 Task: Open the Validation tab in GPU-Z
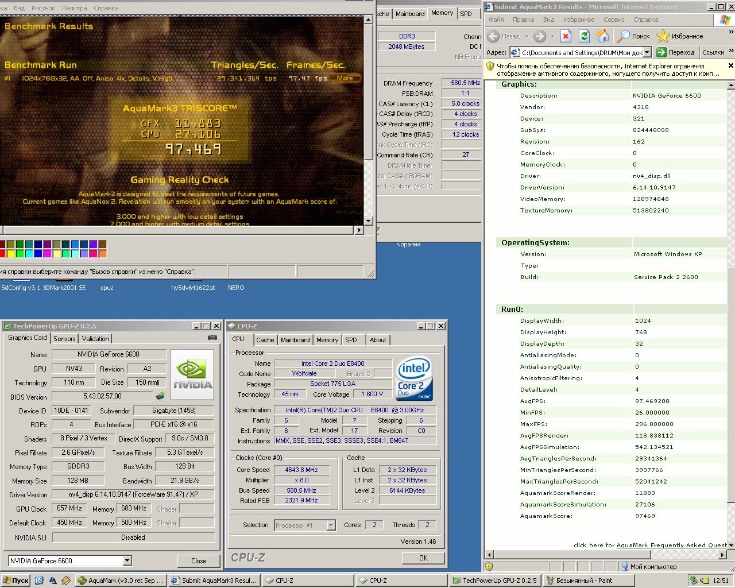[x=95, y=339]
